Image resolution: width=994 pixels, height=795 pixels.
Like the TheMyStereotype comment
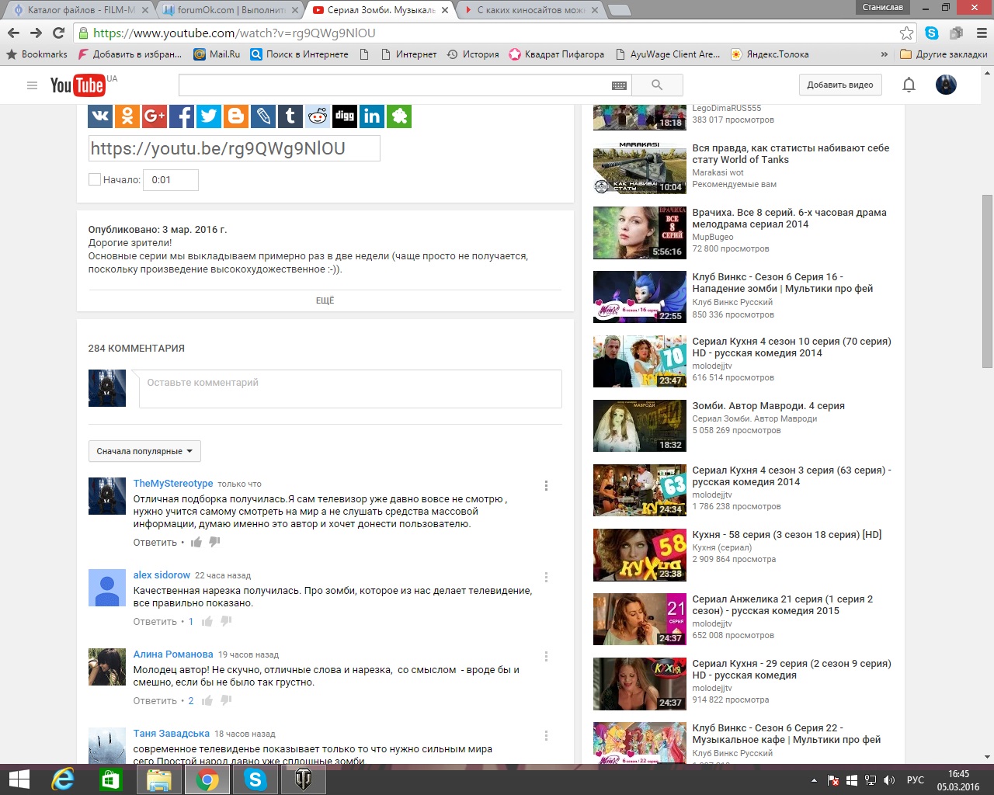point(196,542)
